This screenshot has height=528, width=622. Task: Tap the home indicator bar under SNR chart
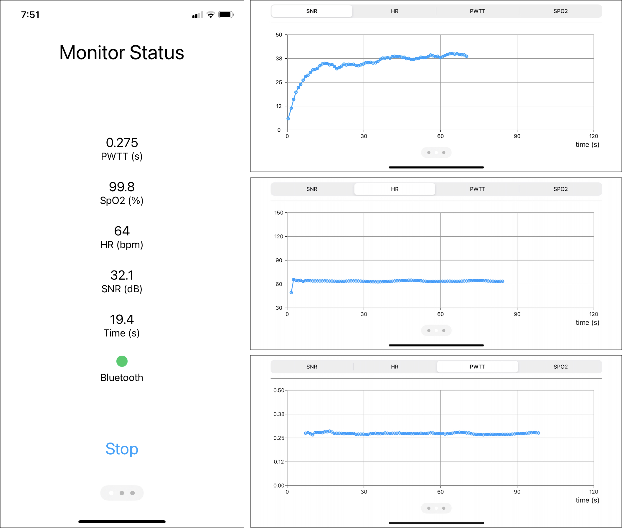(x=436, y=167)
